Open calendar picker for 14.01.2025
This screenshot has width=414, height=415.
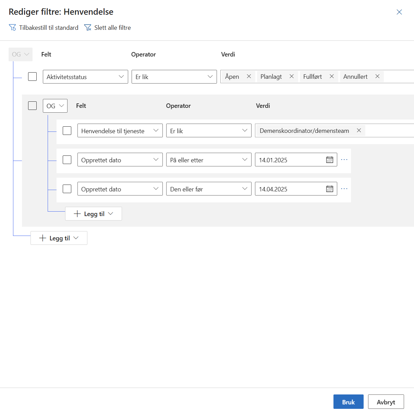point(330,160)
